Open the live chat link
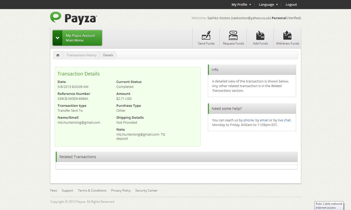This screenshot has height=210, width=351. (x=284, y=120)
